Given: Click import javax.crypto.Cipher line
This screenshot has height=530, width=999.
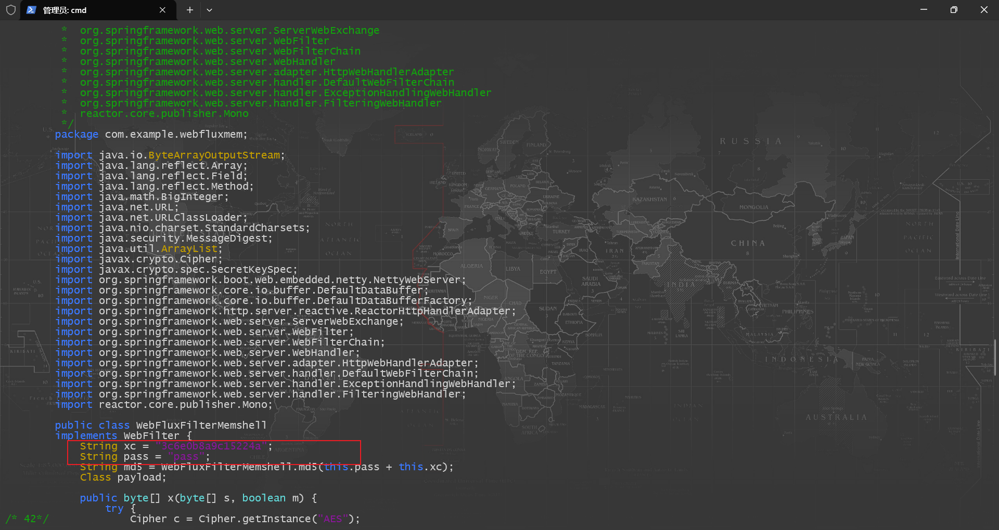Looking at the screenshot, I should 139,259.
